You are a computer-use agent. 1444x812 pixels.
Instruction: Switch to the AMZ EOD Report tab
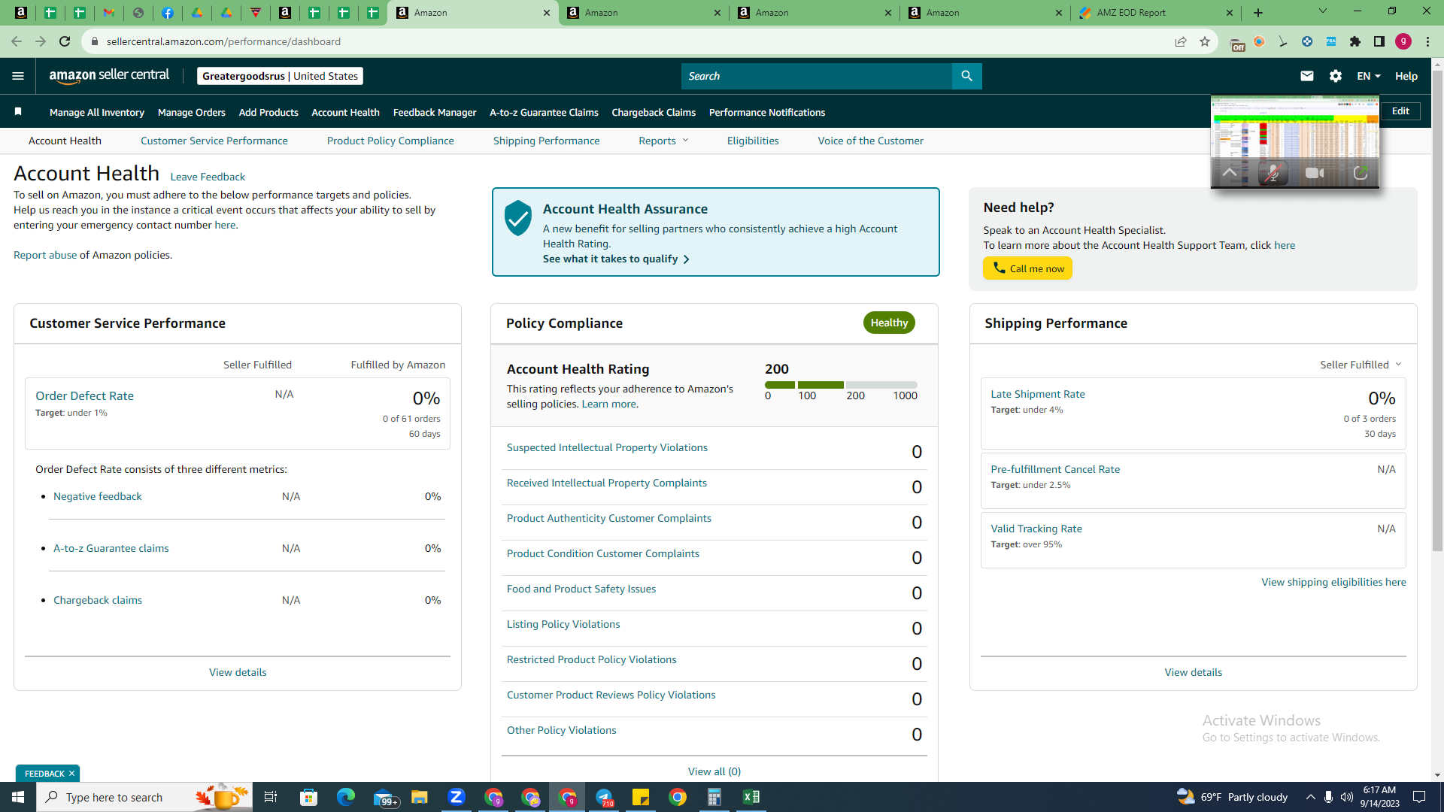tap(1130, 13)
